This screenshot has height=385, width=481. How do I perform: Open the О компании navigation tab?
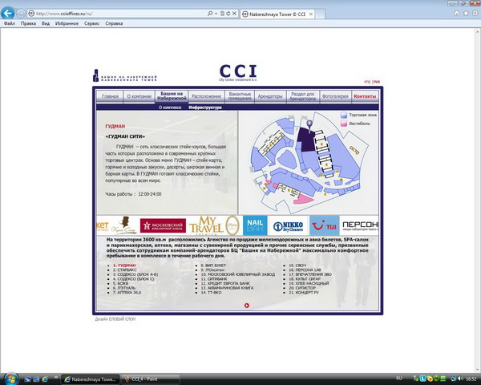click(x=139, y=96)
